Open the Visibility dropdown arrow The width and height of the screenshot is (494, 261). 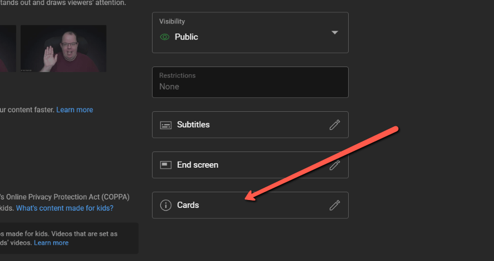click(x=335, y=32)
